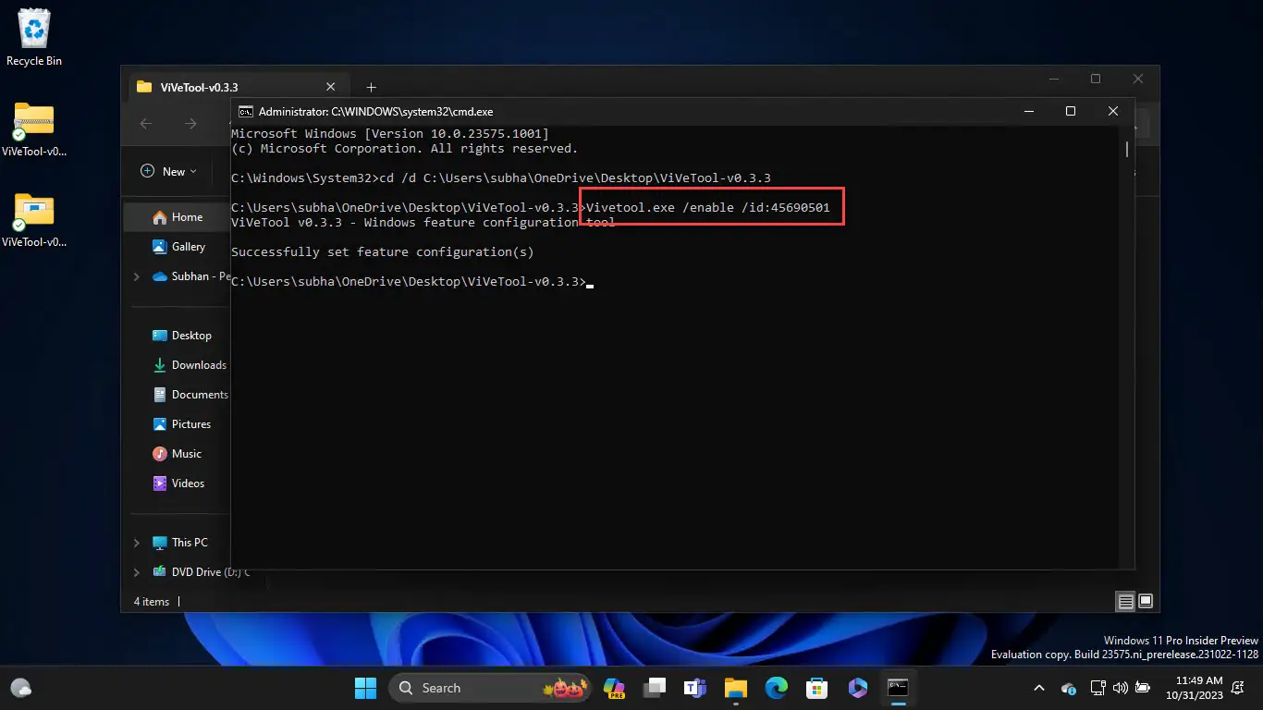
Task: Close the Command Prompt window
Action: (1113, 111)
